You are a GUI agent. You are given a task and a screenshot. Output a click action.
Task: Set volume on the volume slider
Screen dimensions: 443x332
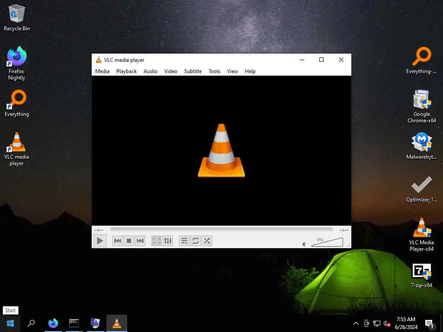[327, 242]
